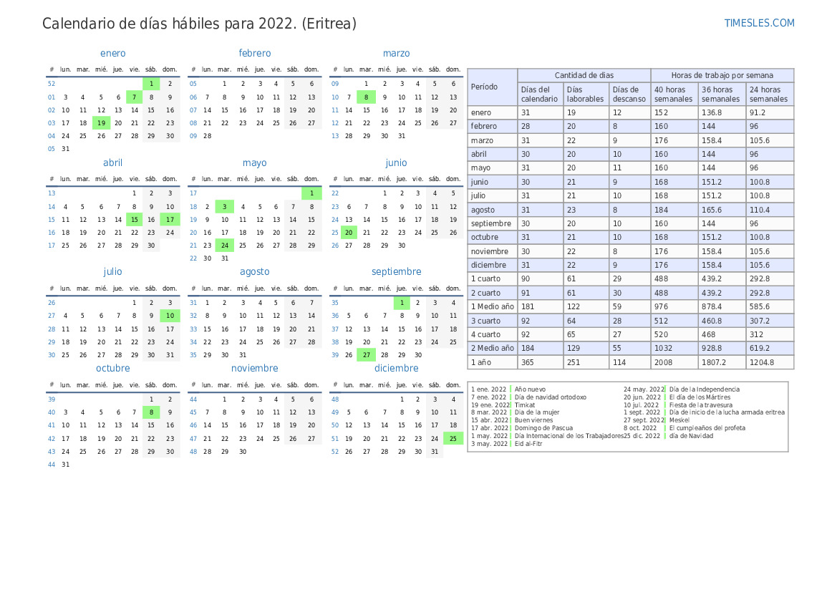This screenshot has height=592, width=837.
Task: Click week number 22 in junio
Action: click(x=335, y=193)
